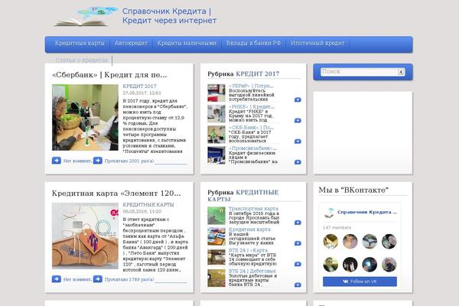Click the comments arrow icon under the Элемент 120 article
Screen dimensions: 459x306
coord(57,279)
